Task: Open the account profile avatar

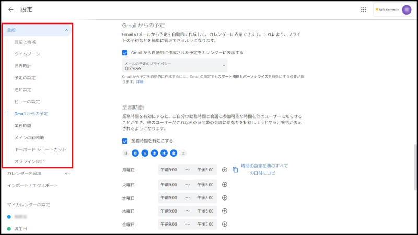Action: pos(407,9)
